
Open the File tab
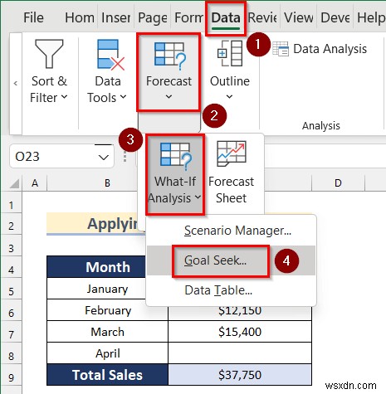coord(33,18)
